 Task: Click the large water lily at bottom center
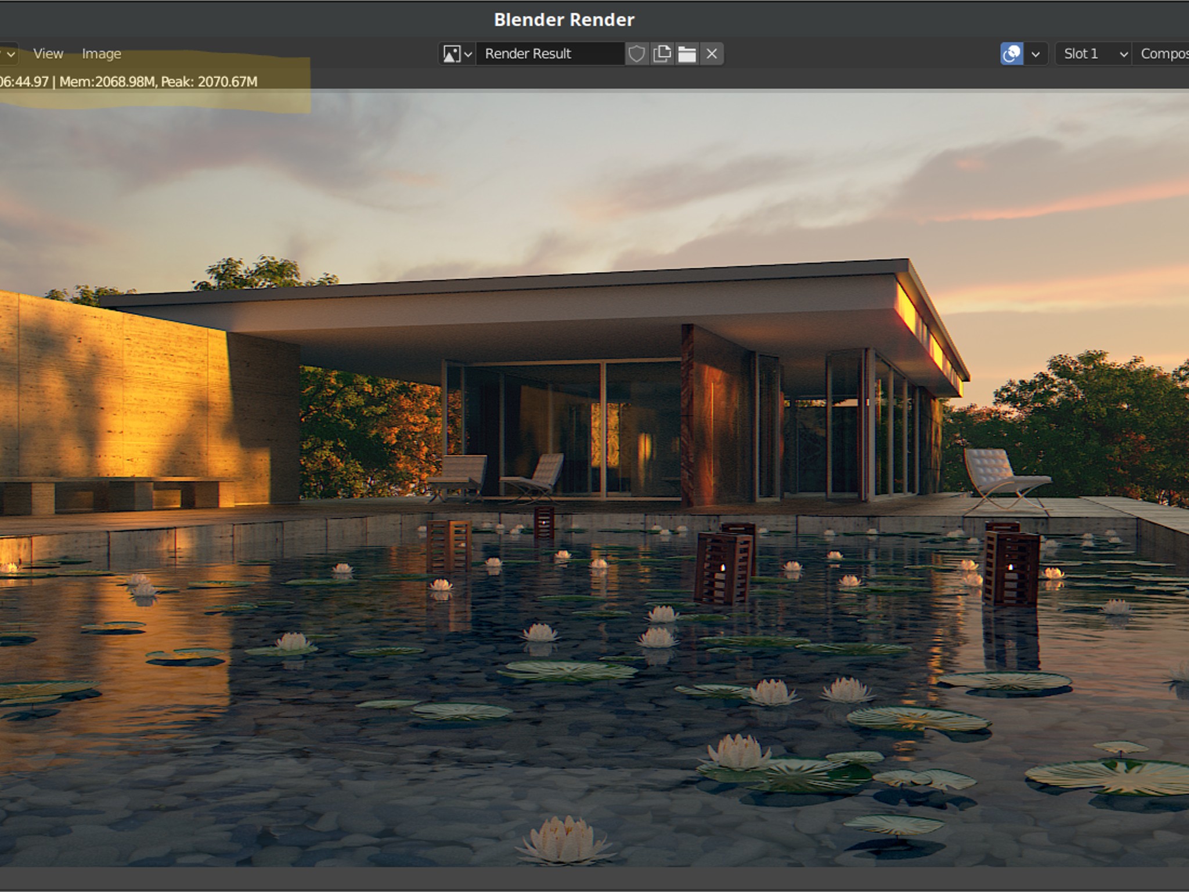[565, 840]
